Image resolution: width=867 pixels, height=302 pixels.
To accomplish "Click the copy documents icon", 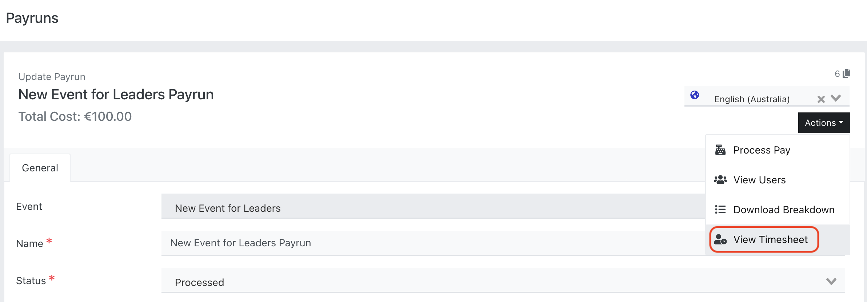I will (847, 73).
